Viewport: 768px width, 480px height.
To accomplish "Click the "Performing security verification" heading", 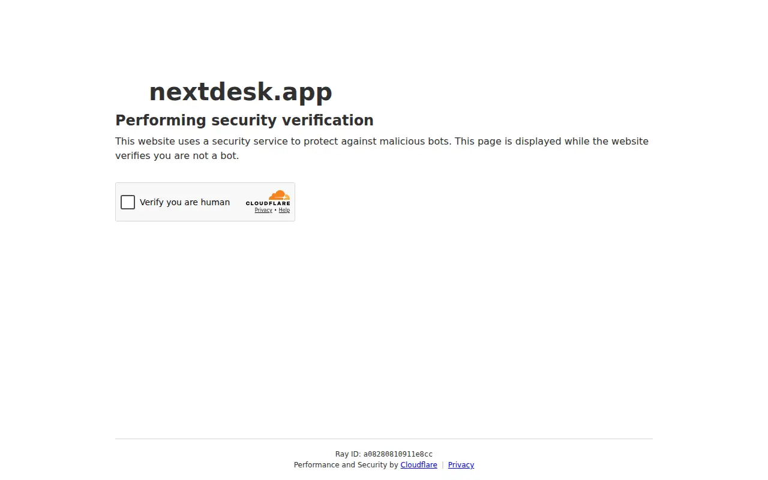I will 244,120.
